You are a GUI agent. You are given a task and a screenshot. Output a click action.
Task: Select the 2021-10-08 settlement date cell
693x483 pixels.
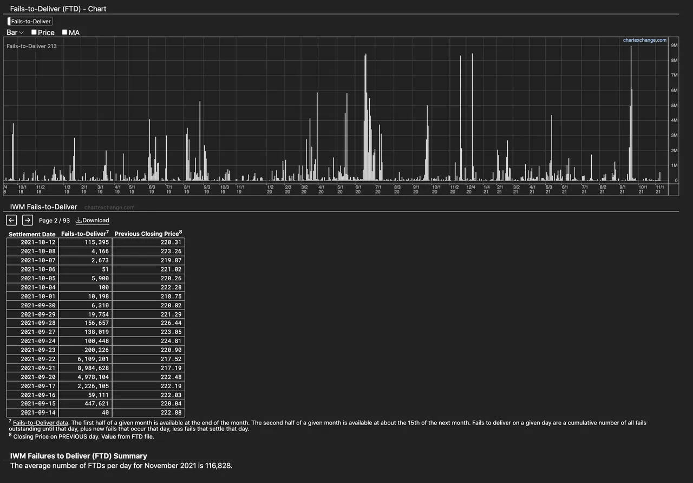point(32,252)
